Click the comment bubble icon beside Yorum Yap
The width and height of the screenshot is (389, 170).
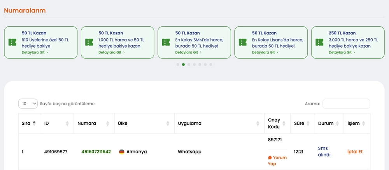(x=270, y=158)
